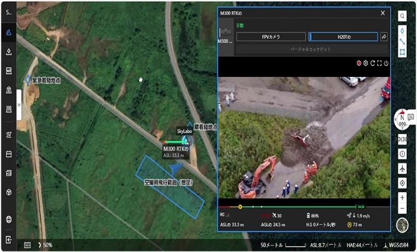
Task: Click the 緊急着陸地点 map marker
Action: [28, 81]
